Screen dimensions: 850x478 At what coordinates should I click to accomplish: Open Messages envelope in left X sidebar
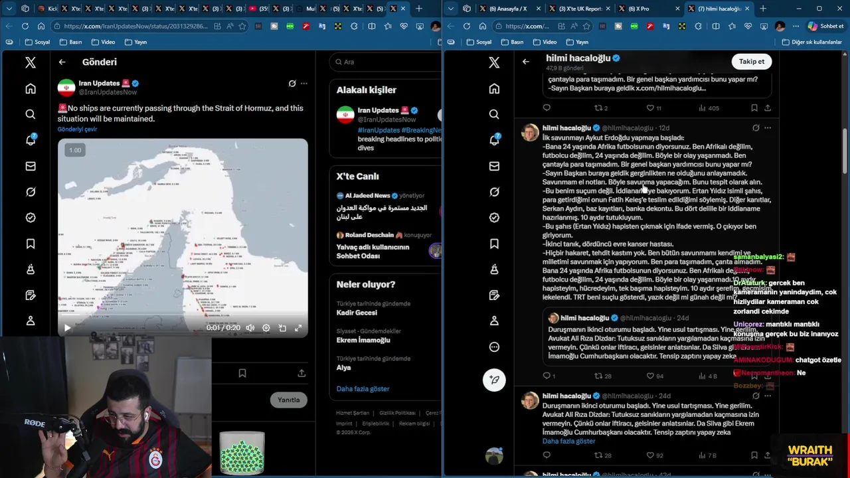pyautogui.click(x=30, y=166)
